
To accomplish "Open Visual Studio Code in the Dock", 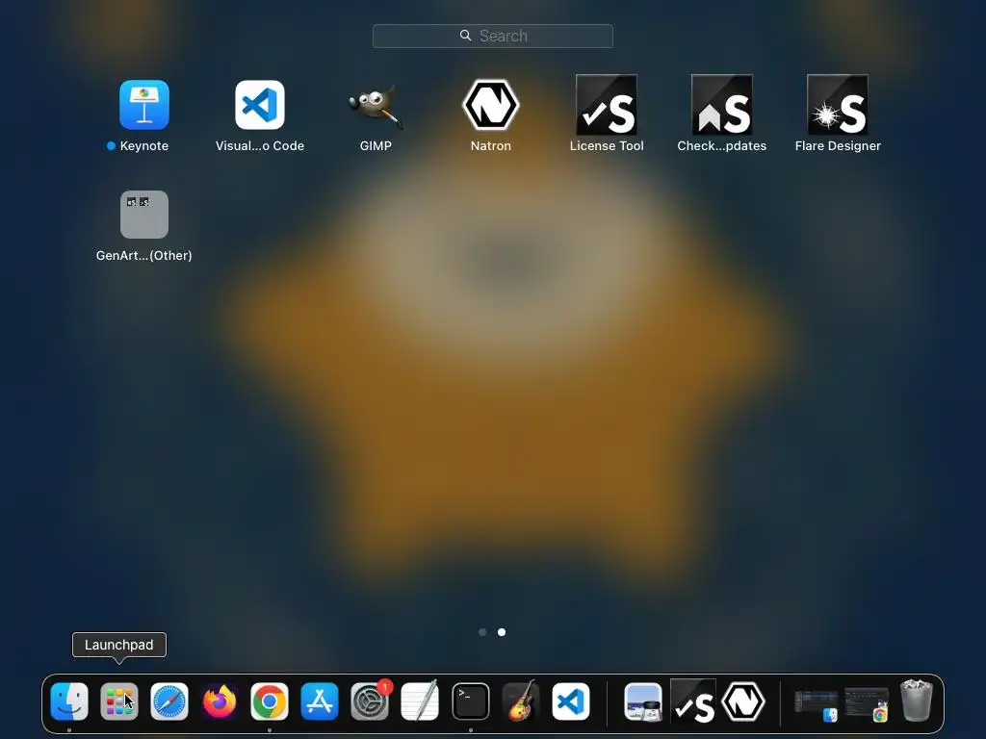I will pyautogui.click(x=571, y=701).
